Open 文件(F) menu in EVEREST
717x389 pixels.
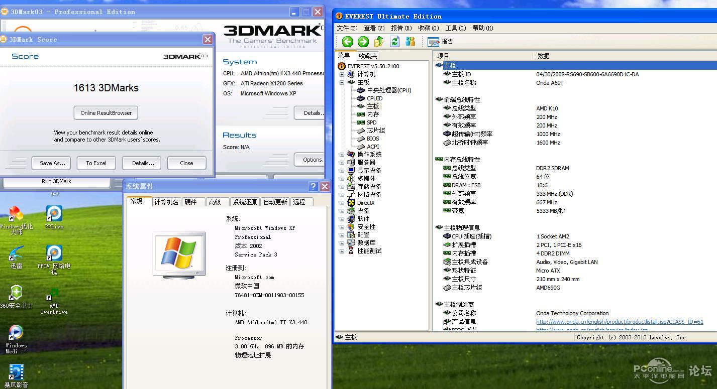[x=347, y=28]
